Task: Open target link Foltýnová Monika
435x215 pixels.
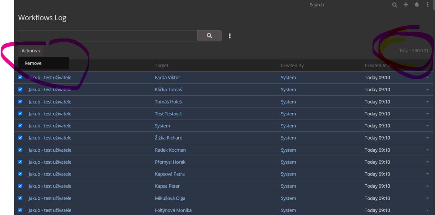Action: [x=173, y=210]
